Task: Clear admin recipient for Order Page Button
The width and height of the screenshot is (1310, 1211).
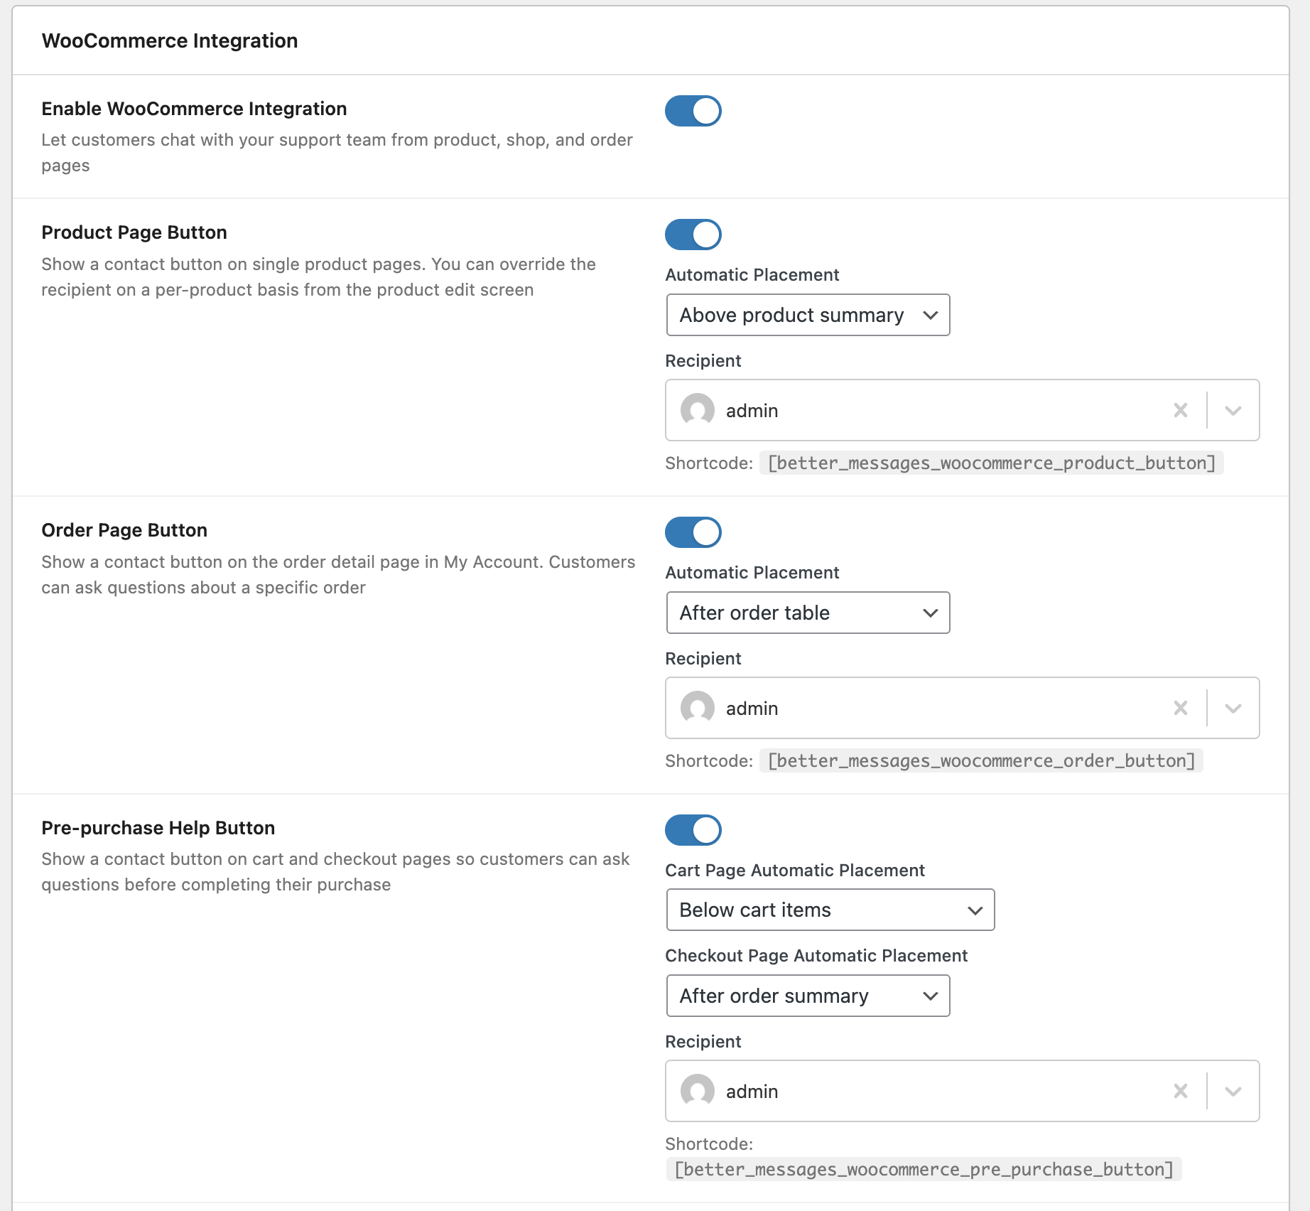Action: click(1180, 708)
